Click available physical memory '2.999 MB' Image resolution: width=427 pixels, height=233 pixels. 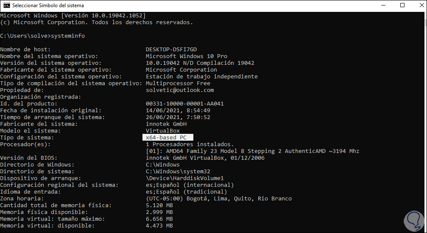coord(159,212)
